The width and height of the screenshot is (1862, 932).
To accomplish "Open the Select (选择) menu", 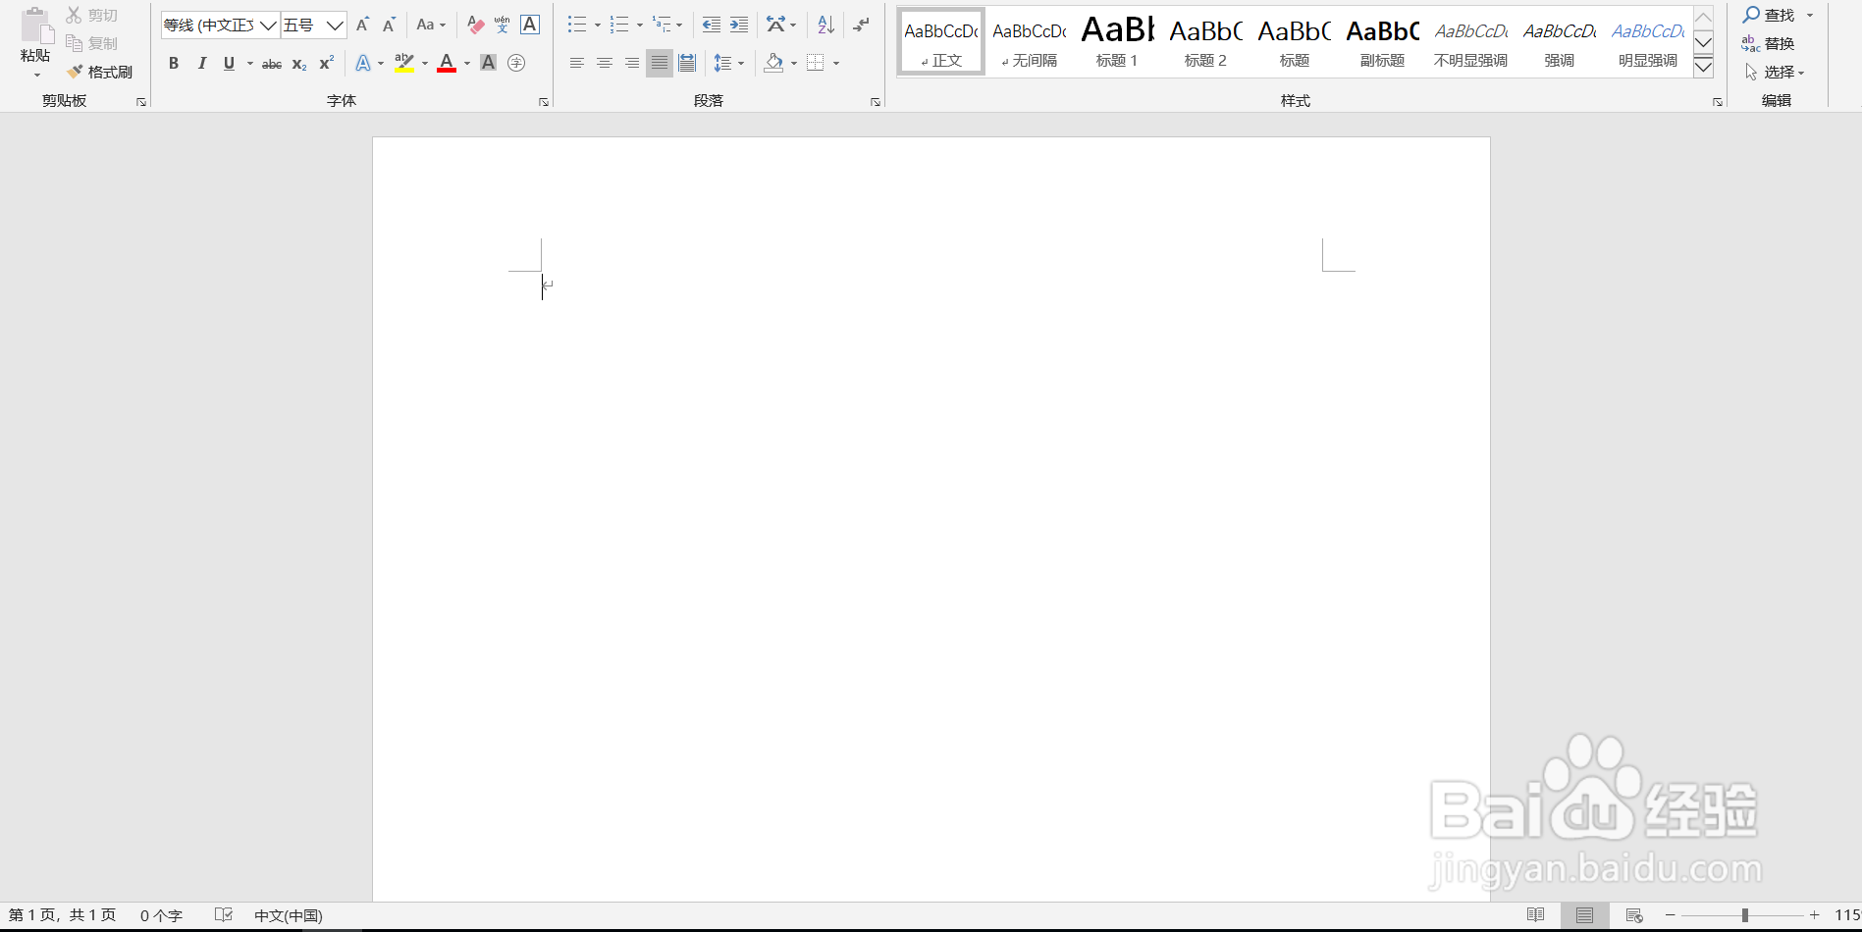I will pos(1775,72).
